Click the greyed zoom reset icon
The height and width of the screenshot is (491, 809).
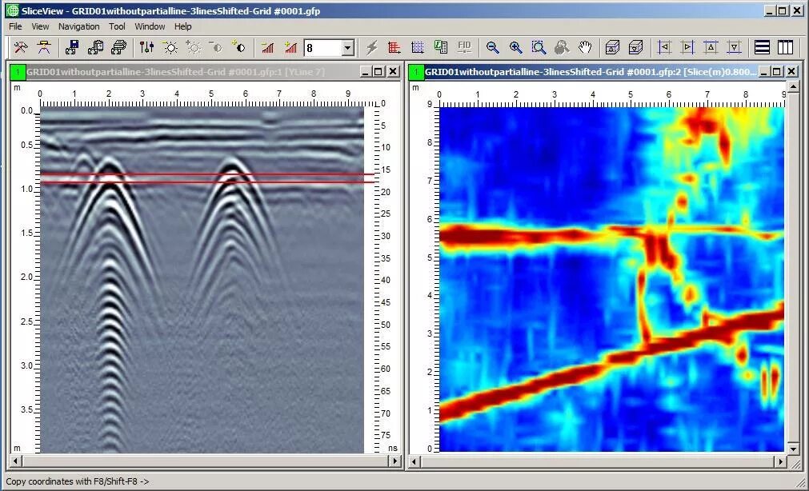tap(562, 47)
